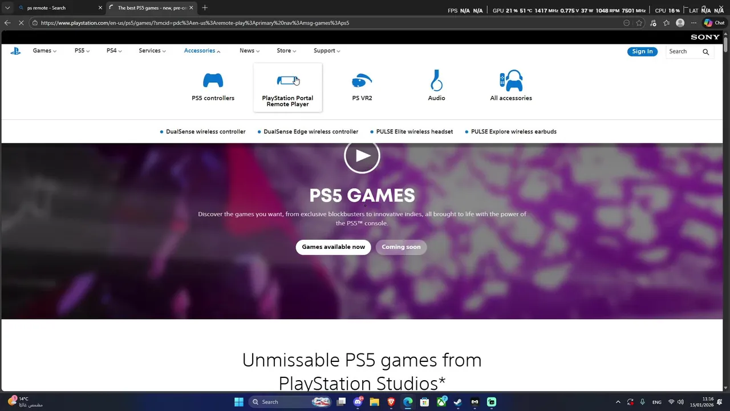Viewport: 730px width, 411px height.
Task: Expand the PS5 menu
Action: point(82,51)
